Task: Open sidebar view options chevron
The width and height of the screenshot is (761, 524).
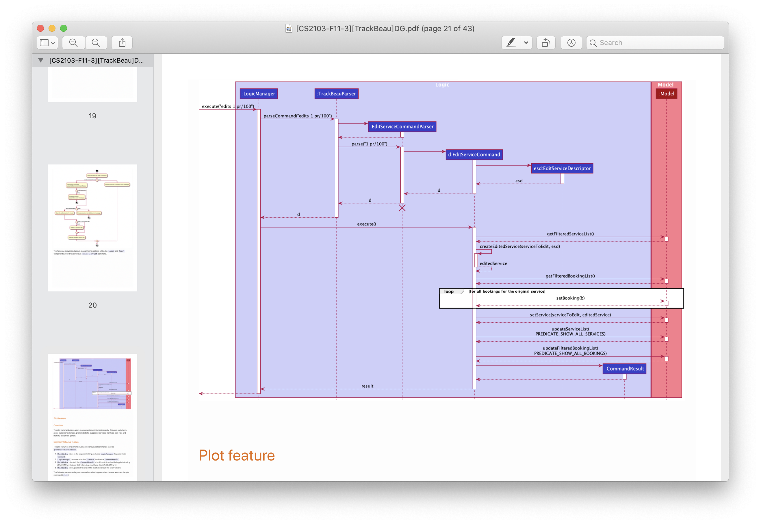Action: click(x=53, y=43)
